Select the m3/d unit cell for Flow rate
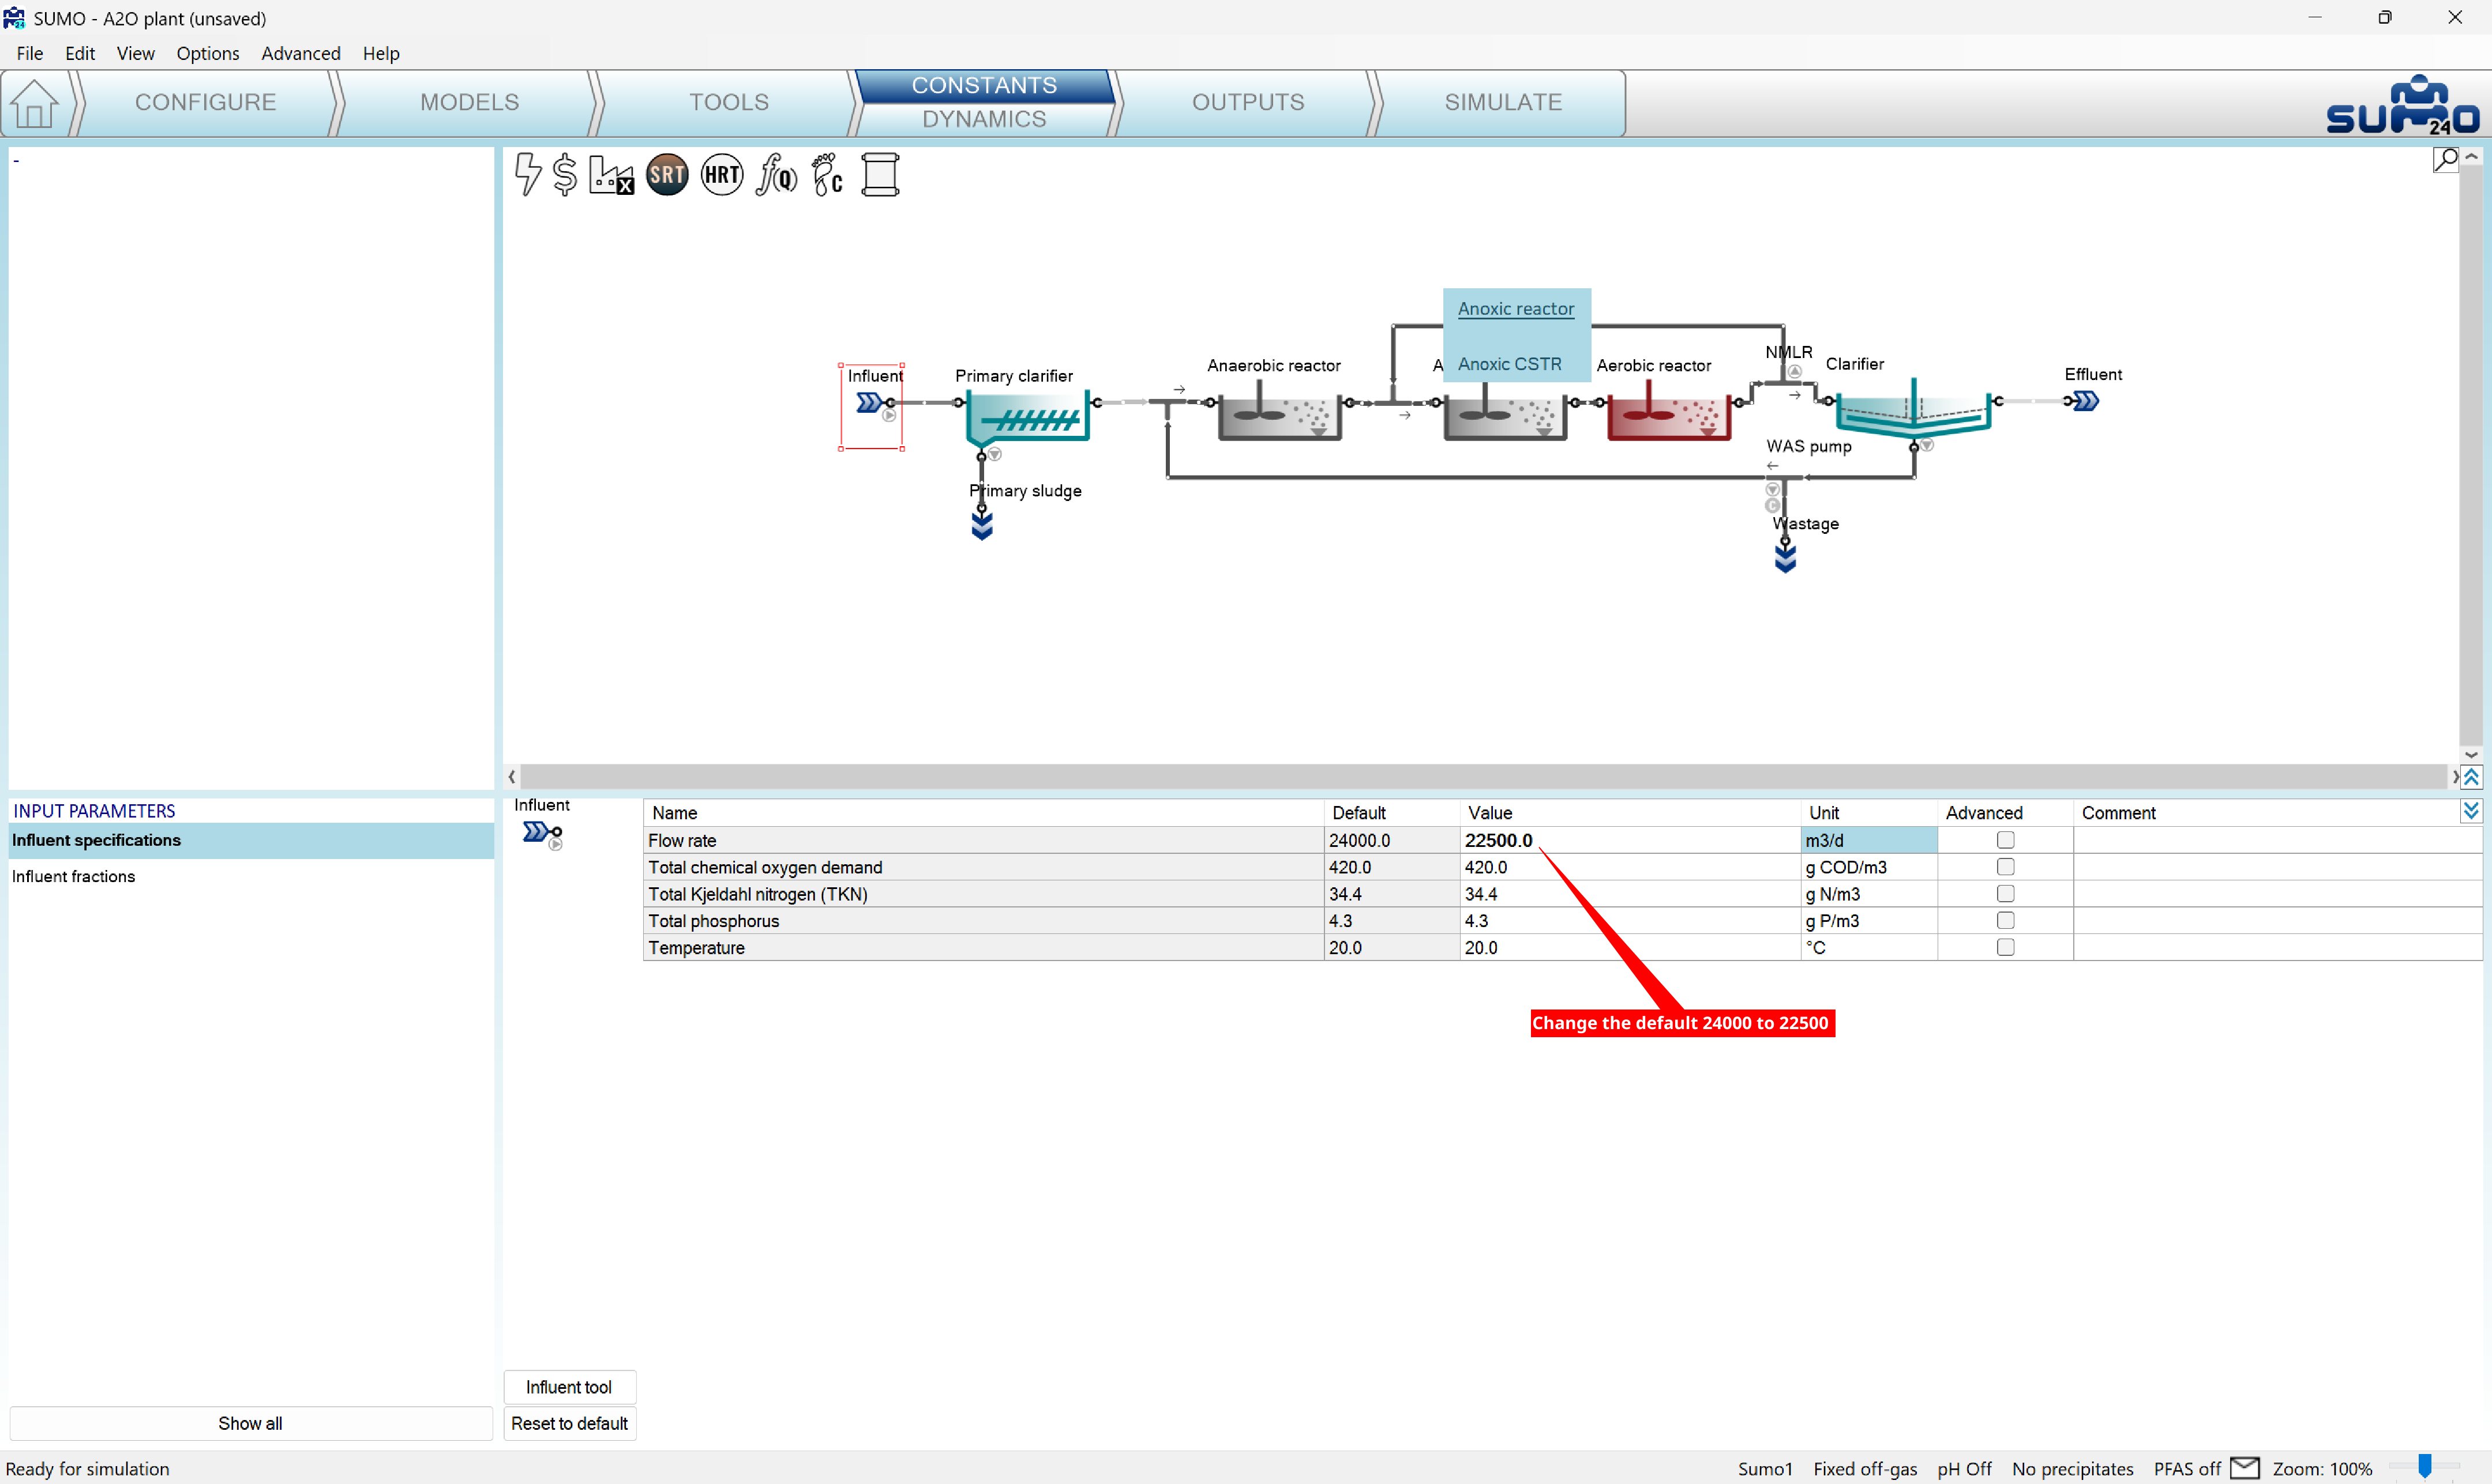 pyautogui.click(x=1867, y=840)
